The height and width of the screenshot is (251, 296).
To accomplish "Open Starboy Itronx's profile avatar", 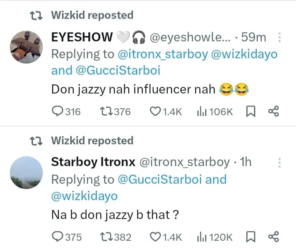I will click(26, 172).
